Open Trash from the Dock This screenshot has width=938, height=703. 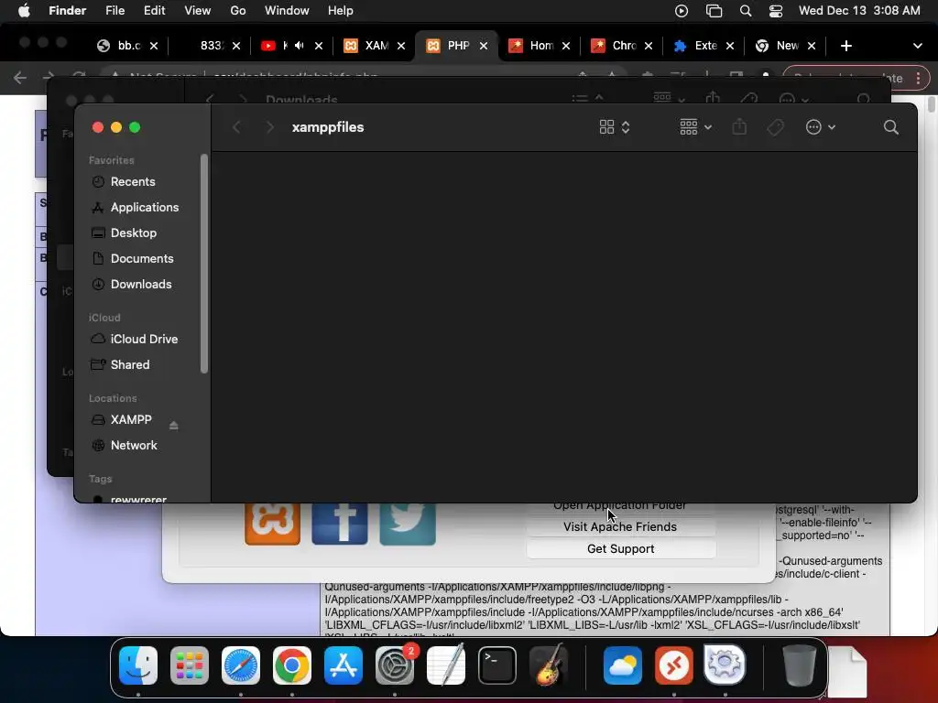tap(799, 665)
